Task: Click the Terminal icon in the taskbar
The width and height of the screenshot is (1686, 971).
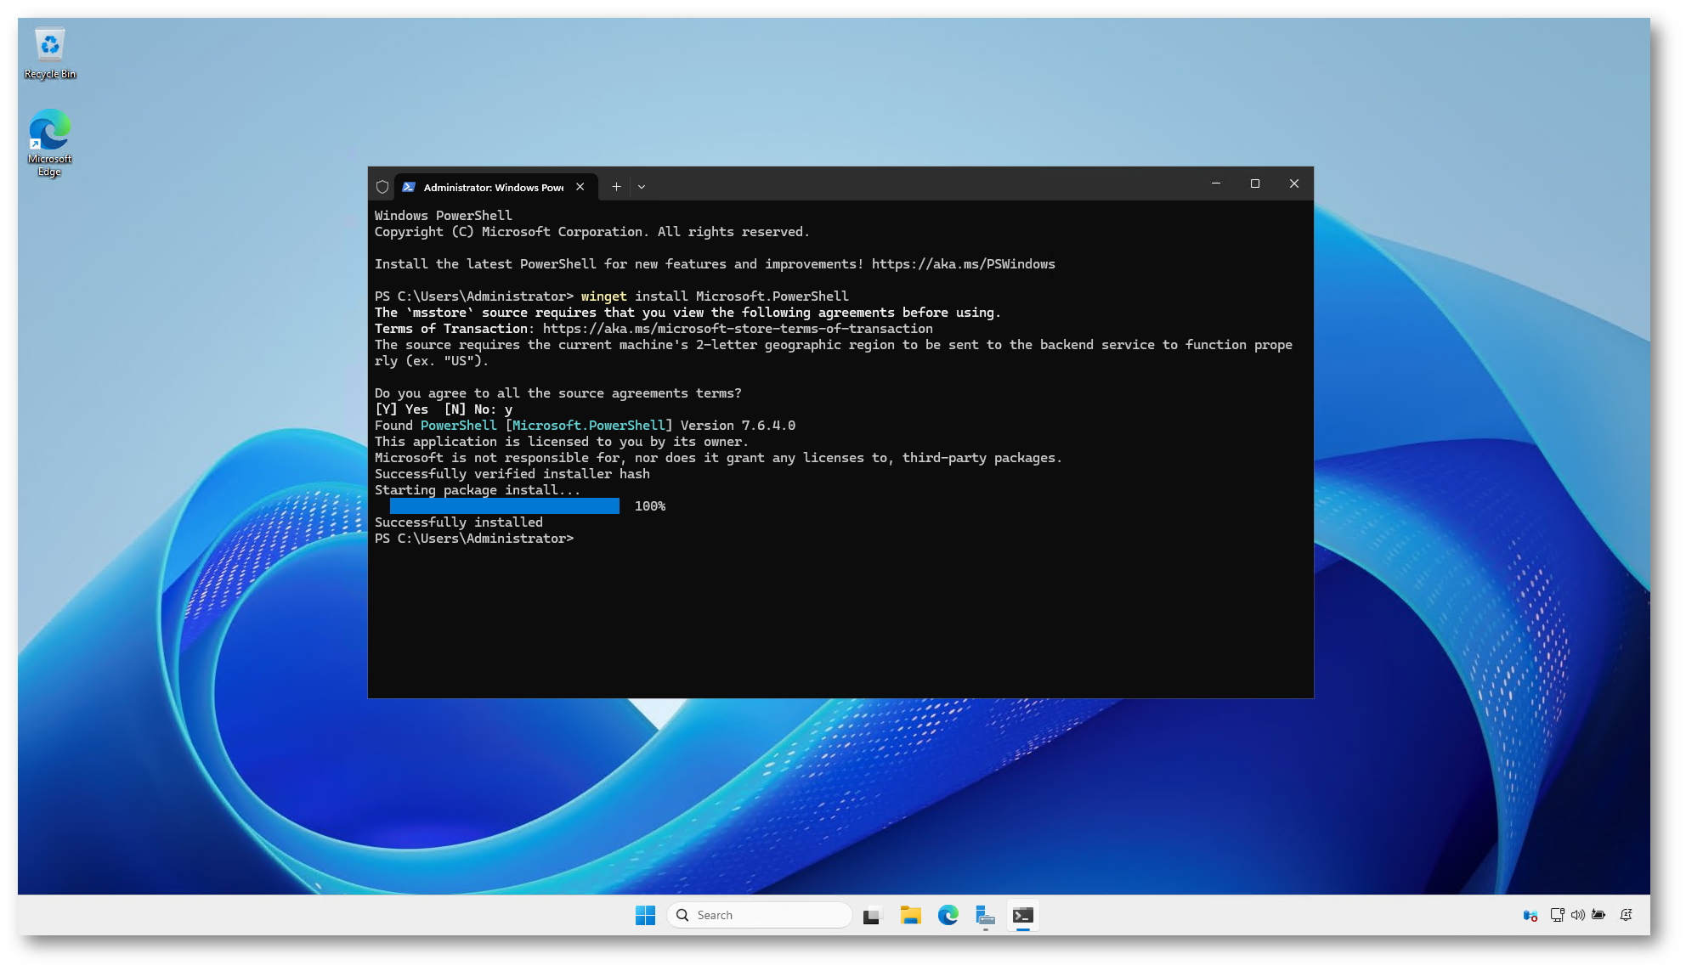Action: point(1022,915)
